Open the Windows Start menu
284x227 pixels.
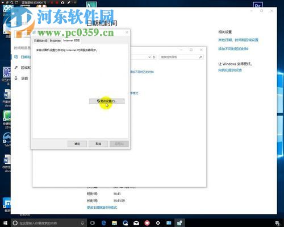(x=5, y=223)
